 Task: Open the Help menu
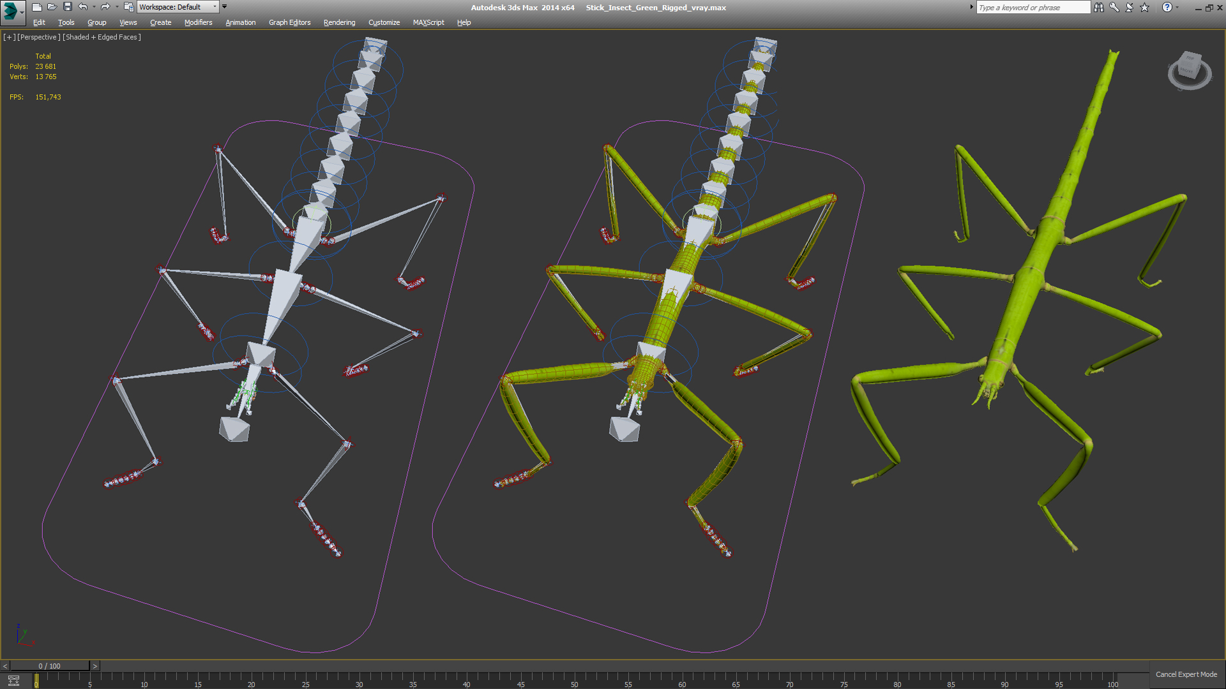pos(464,22)
